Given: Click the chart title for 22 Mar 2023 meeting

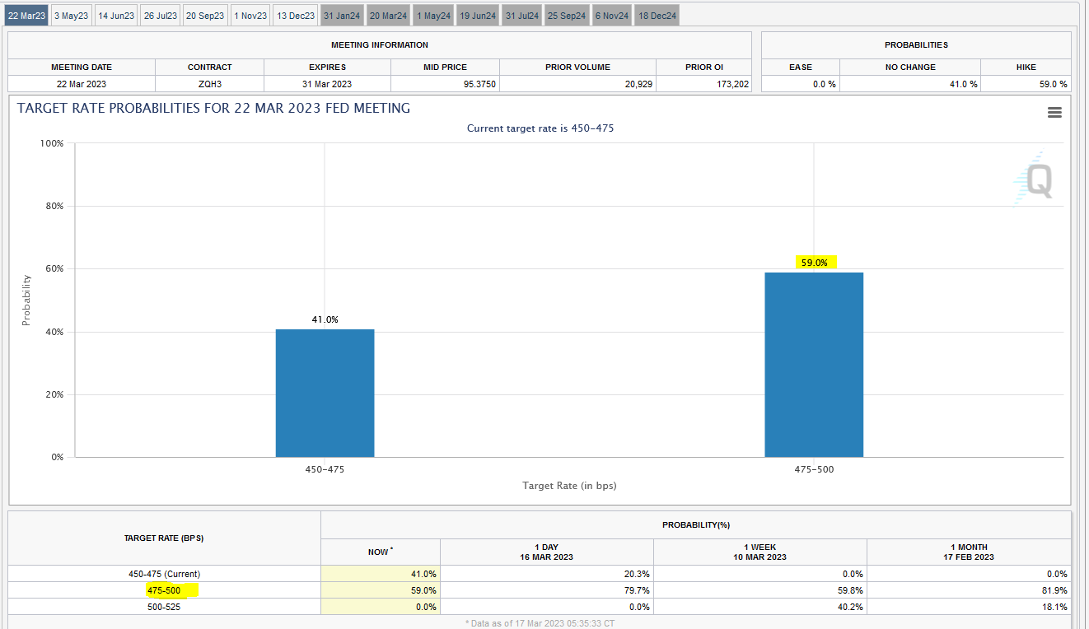Looking at the screenshot, I should point(213,108).
